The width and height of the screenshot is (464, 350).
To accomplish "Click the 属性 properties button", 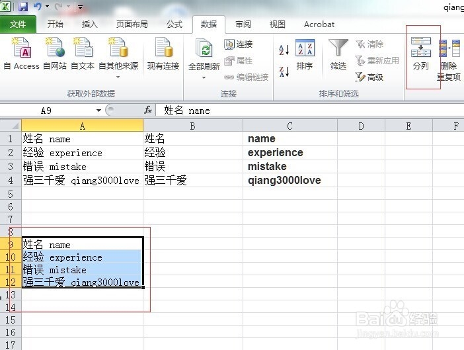I will (x=239, y=61).
